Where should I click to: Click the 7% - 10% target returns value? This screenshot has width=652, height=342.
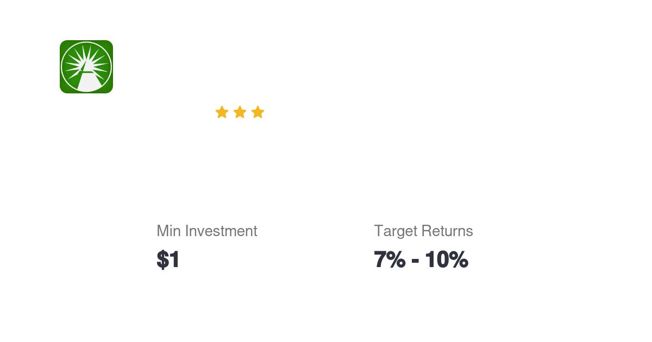[x=421, y=259]
